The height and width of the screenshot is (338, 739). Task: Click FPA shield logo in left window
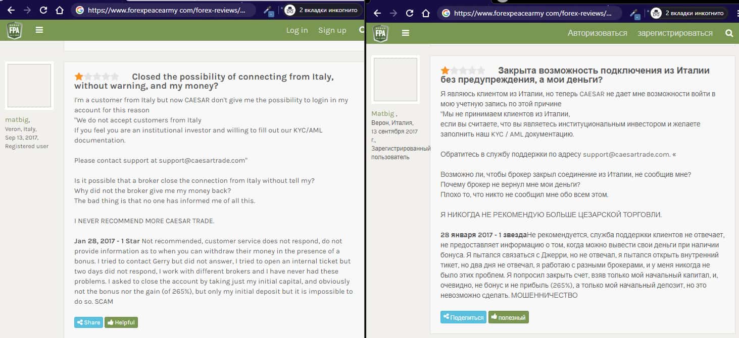pos(14,30)
